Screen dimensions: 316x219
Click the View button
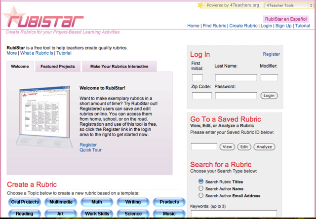pos(227,146)
